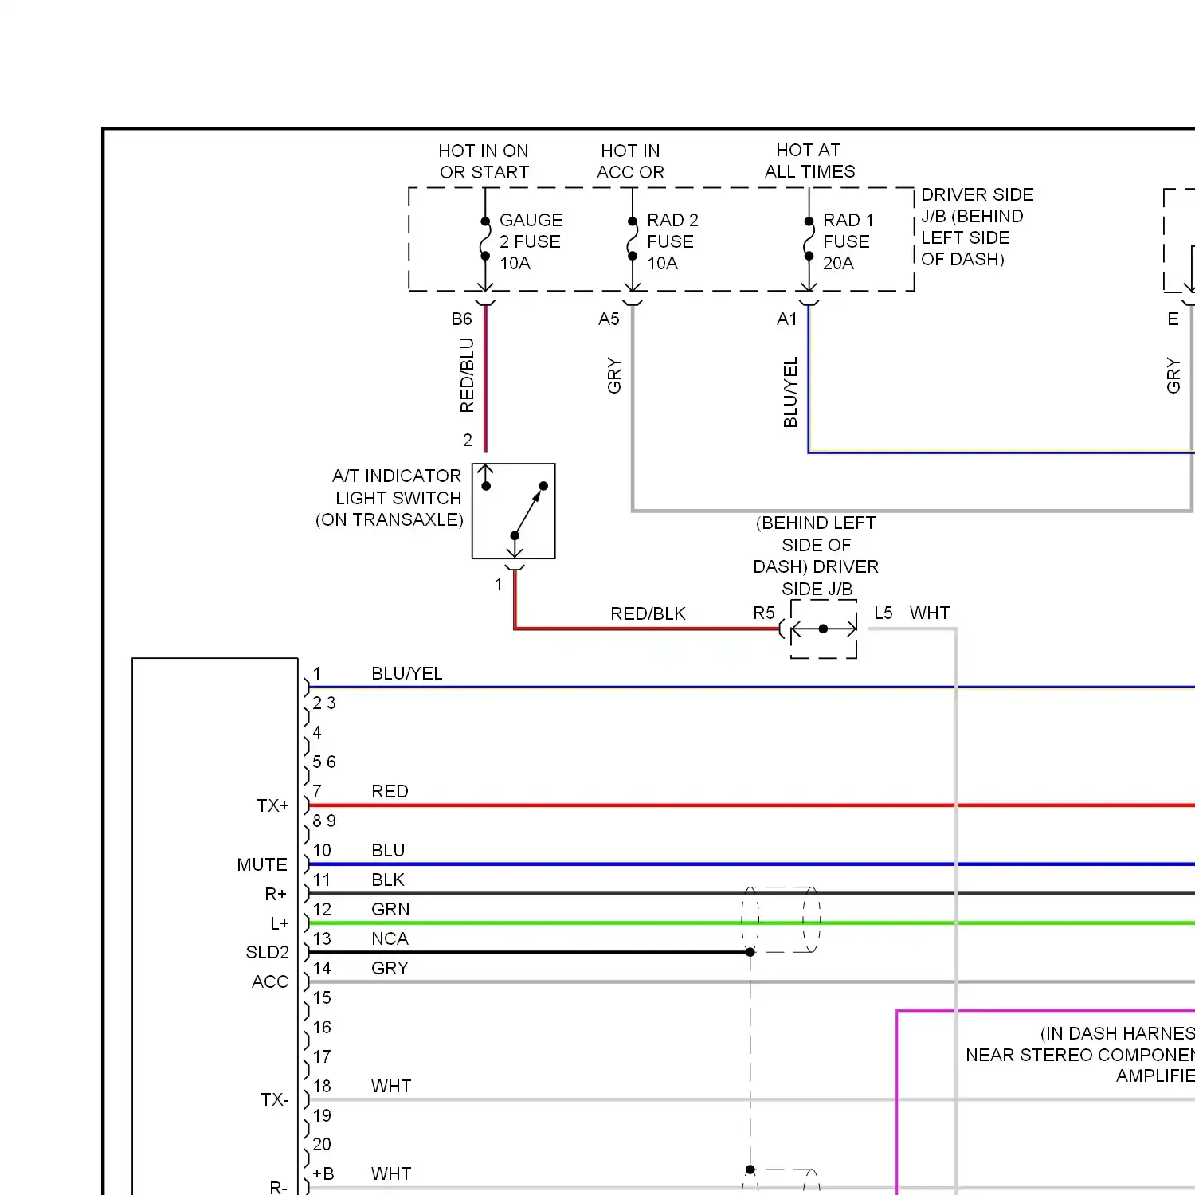The image size is (1195, 1195).
Task: Click the +B WHT wire label
Action: click(391, 1173)
